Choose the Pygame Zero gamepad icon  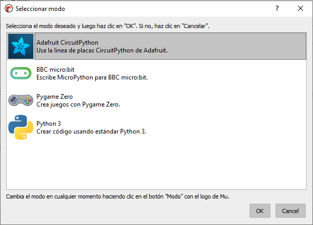[x=21, y=100]
